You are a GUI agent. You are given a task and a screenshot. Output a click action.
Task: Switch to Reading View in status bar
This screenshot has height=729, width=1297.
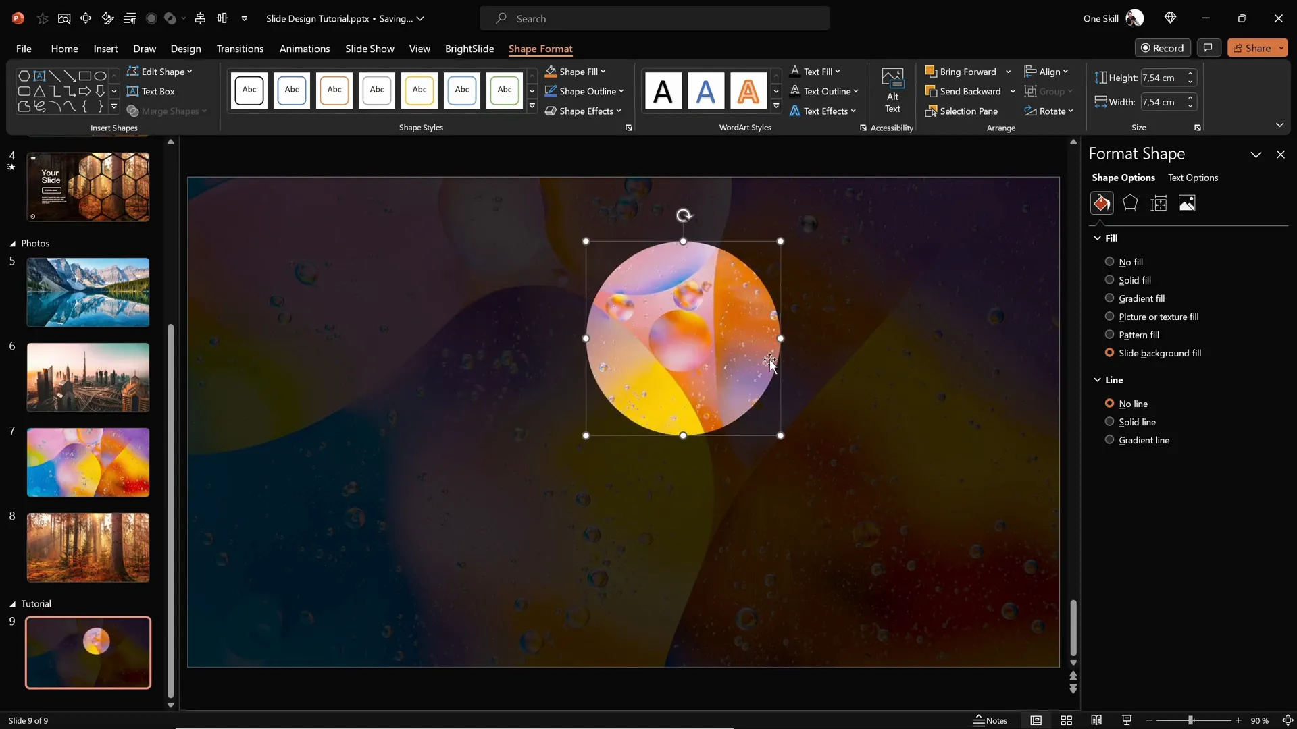pyautogui.click(x=1096, y=720)
